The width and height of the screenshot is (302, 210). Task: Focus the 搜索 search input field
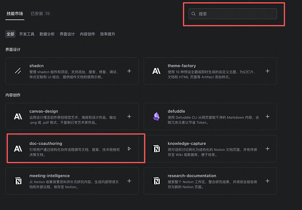(x=233, y=14)
